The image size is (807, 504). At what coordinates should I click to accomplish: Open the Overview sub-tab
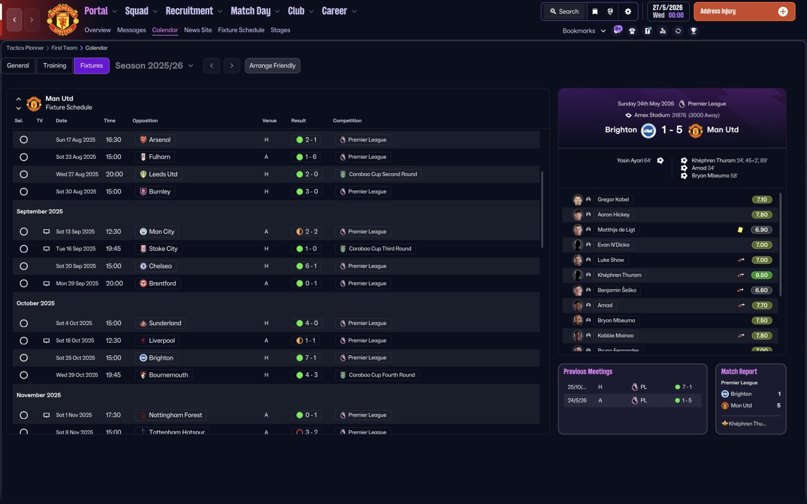(98, 30)
